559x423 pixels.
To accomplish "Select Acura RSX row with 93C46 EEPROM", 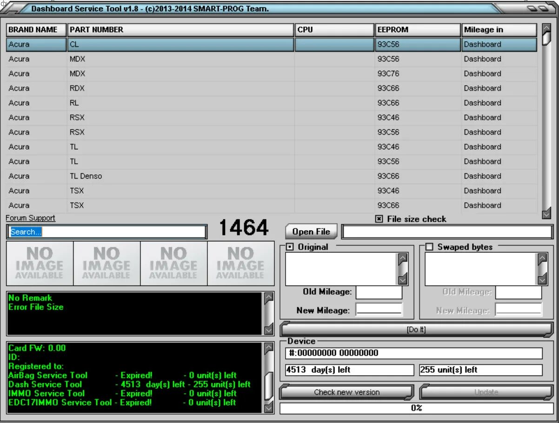I will (x=272, y=118).
